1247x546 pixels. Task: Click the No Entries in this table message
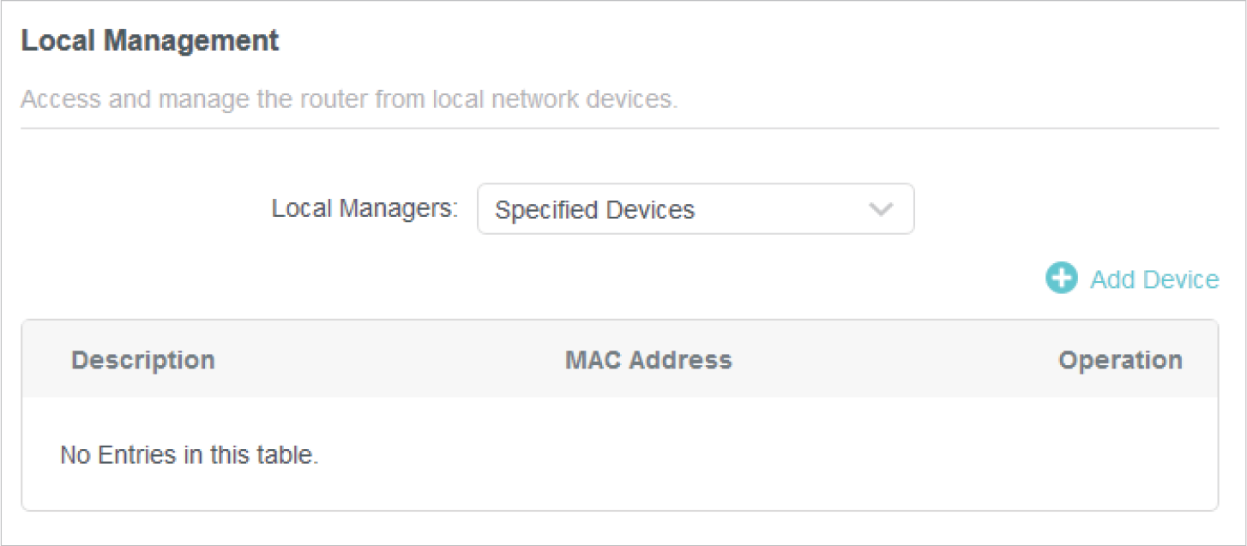coord(189,455)
